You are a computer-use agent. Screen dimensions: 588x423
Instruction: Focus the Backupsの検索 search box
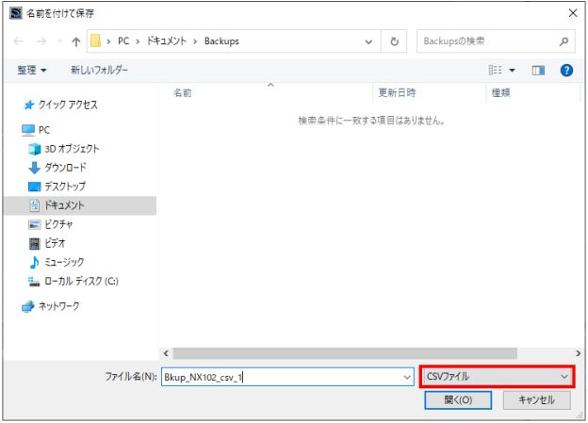(496, 41)
